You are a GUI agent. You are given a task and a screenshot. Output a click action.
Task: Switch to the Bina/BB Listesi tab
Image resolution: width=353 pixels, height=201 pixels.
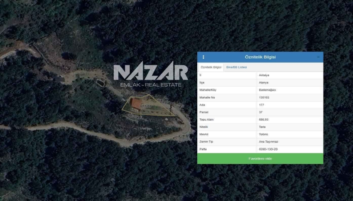(x=236, y=67)
